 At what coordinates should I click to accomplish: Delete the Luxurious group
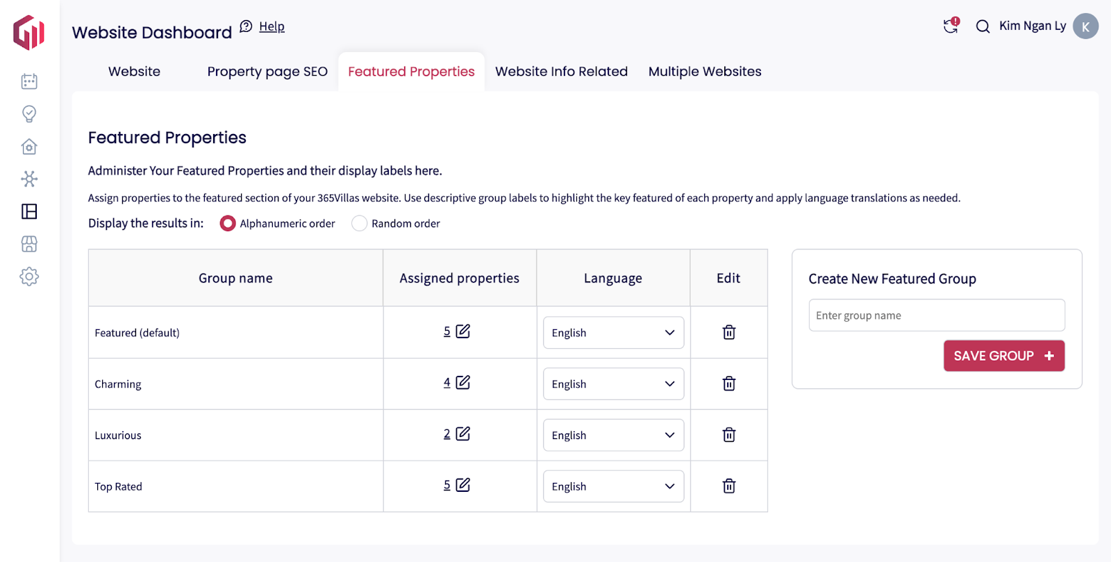click(x=729, y=435)
